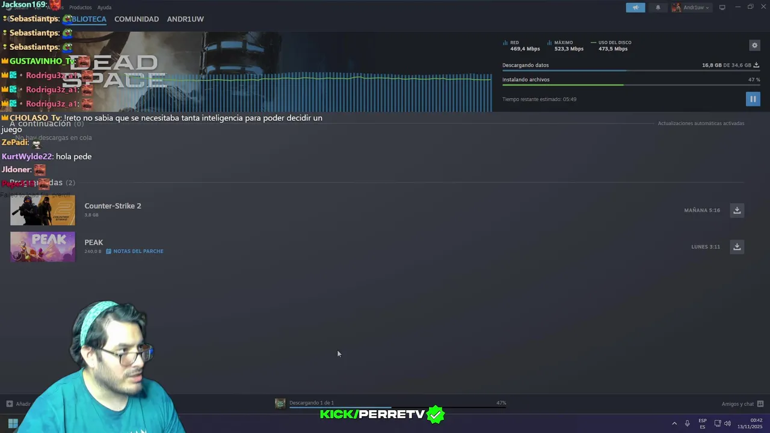Click download icon beside 34,6 GB
Screen dimensions: 770x433
[x=757, y=65]
